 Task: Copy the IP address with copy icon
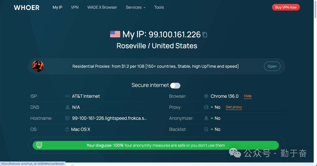click(x=205, y=35)
